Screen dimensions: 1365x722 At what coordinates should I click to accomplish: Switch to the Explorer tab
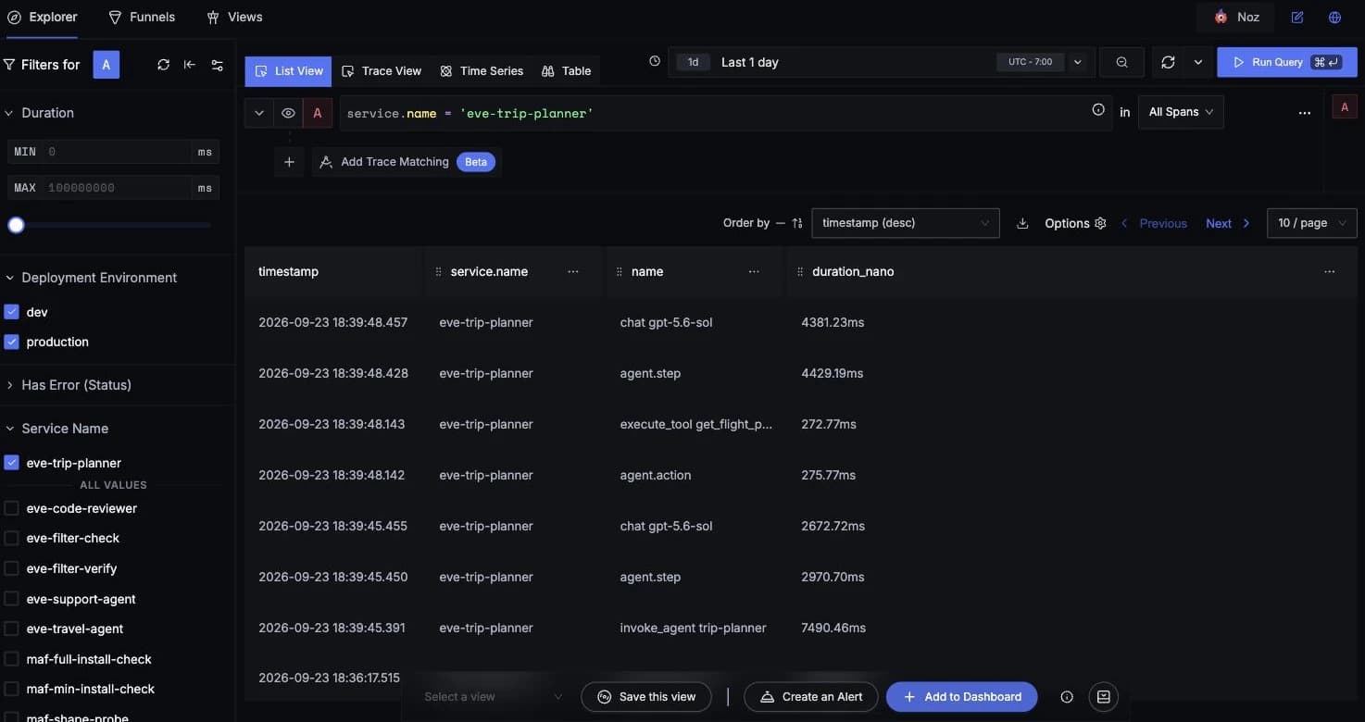tap(43, 17)
